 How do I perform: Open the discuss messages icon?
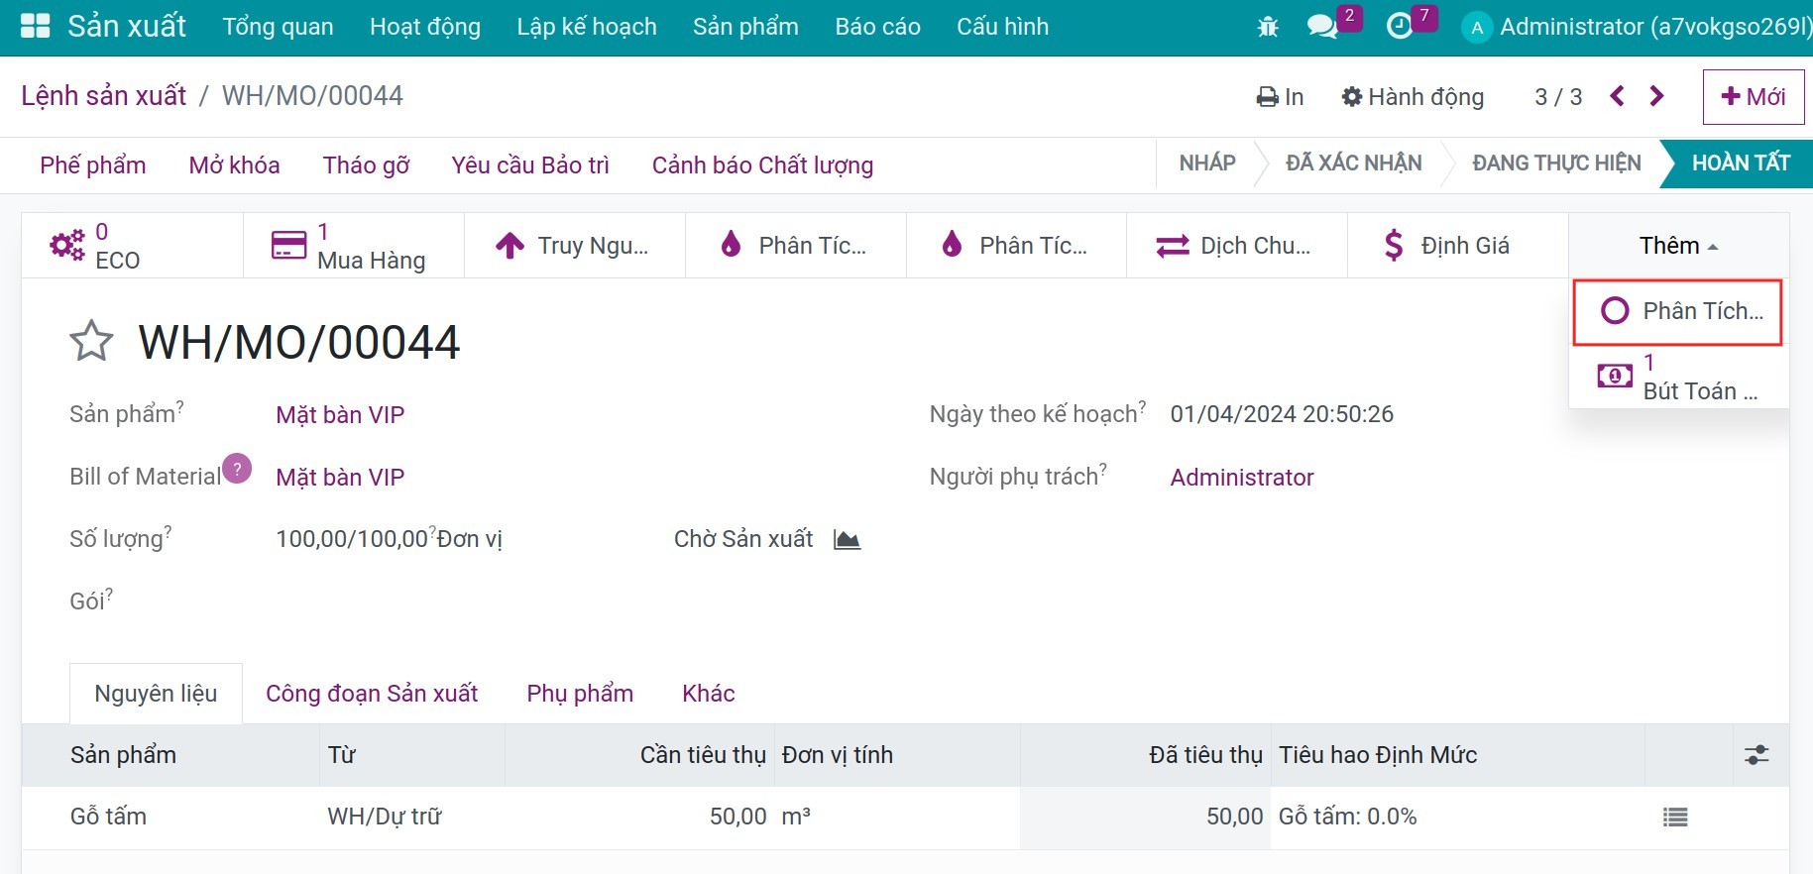(x=1322, y=27)
